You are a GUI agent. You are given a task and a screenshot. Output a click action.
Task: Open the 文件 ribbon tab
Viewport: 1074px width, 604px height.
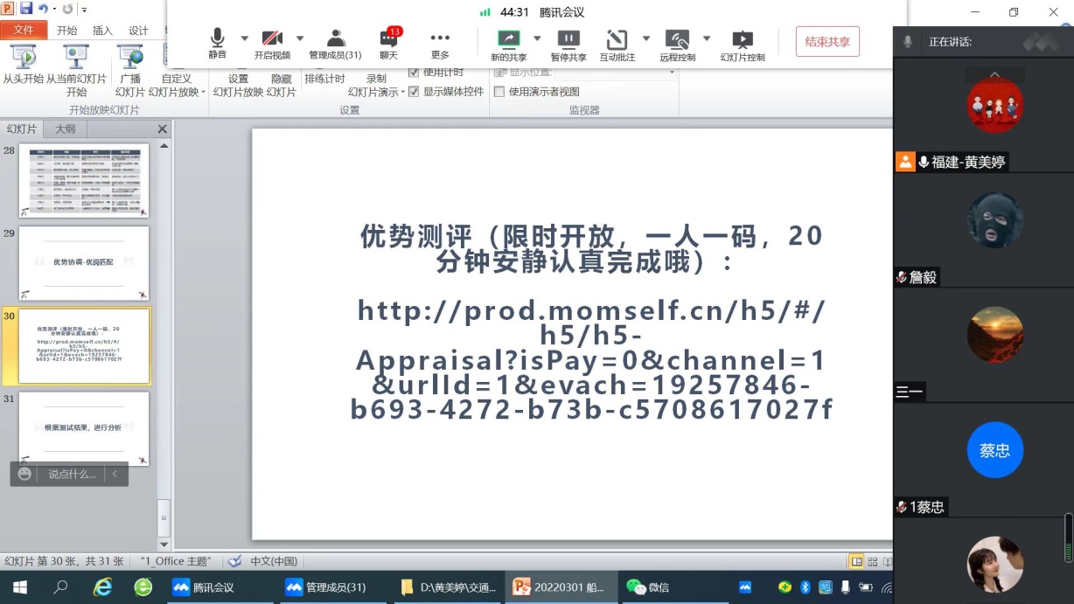click(x=24, y=31)
